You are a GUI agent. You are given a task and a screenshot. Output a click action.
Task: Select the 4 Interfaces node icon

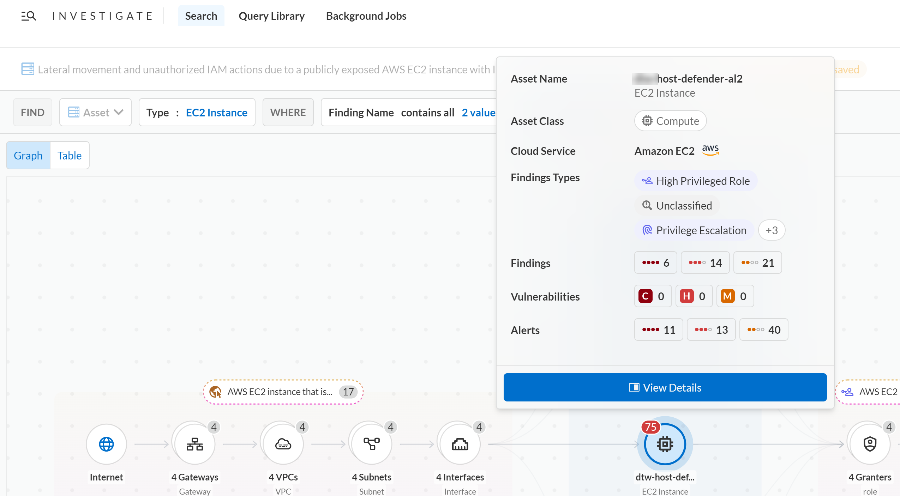(460, 444)
